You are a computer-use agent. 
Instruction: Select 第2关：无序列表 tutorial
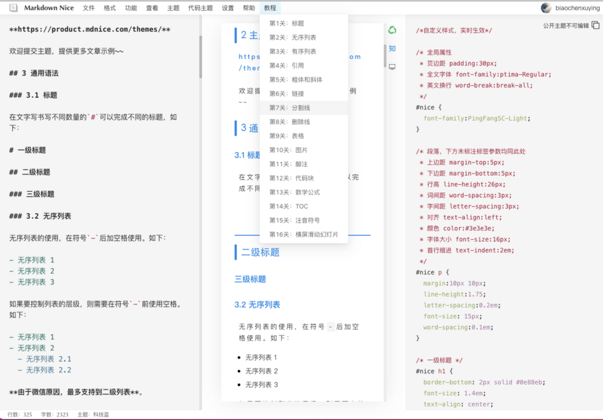click(x=304, y=37)
